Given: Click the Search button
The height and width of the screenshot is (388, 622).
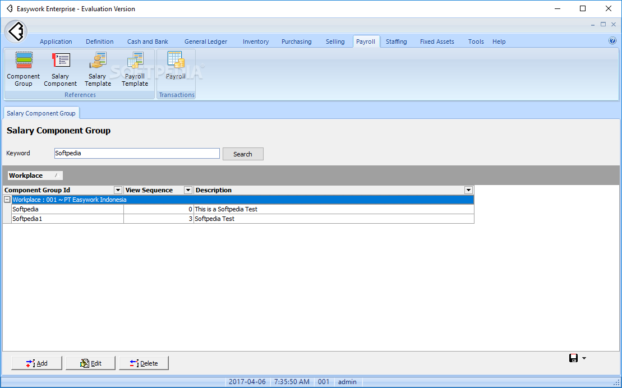Looking at the screenshot, I should [243, 154].
